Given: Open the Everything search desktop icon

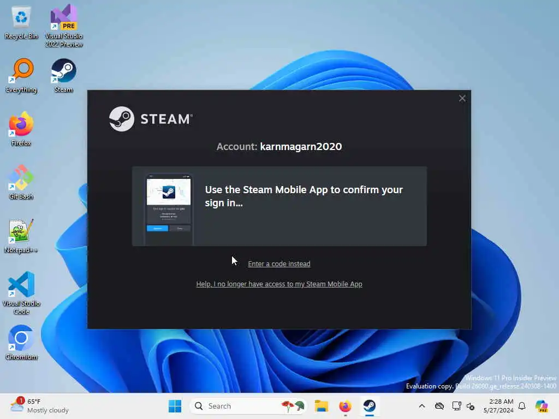Looking at the screenshot, I should tap(21, 76).
